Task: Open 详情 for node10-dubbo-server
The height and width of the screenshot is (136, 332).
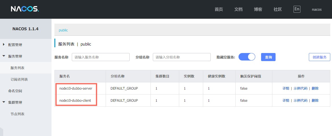Action: [286, 88]
